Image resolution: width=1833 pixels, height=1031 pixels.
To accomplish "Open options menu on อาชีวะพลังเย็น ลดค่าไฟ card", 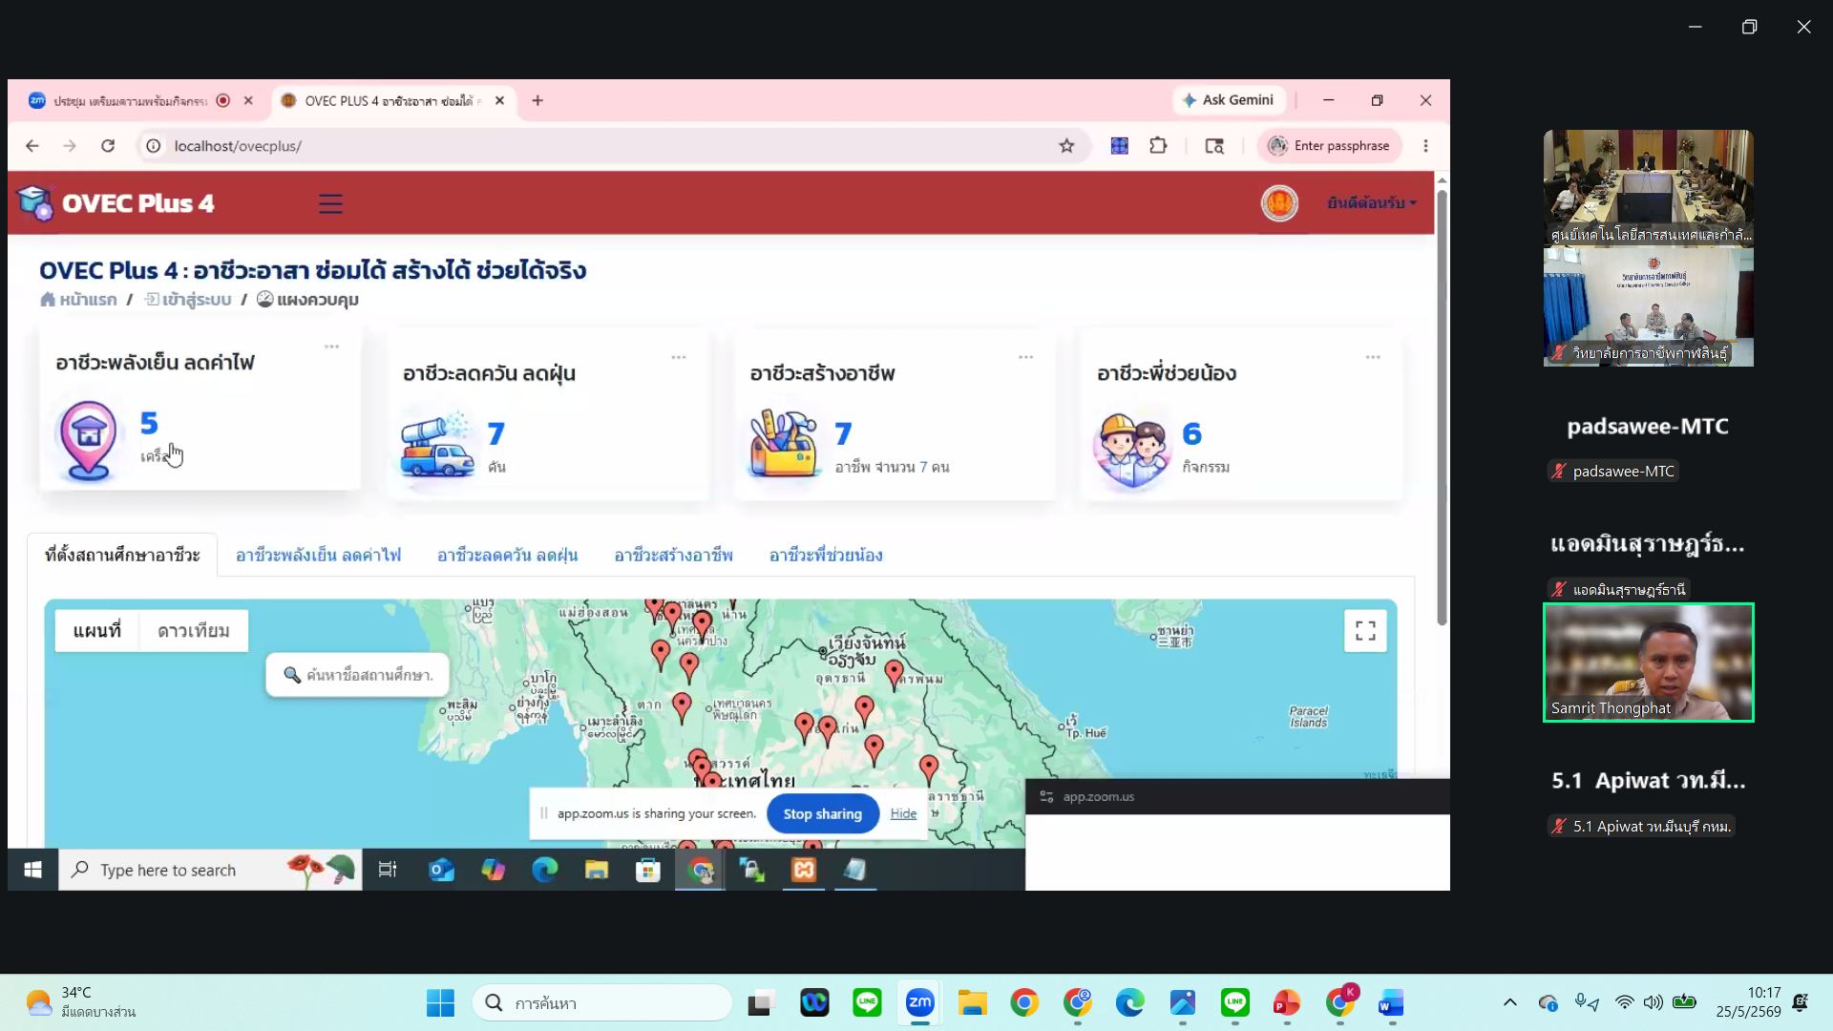I will tap(331, 347).
